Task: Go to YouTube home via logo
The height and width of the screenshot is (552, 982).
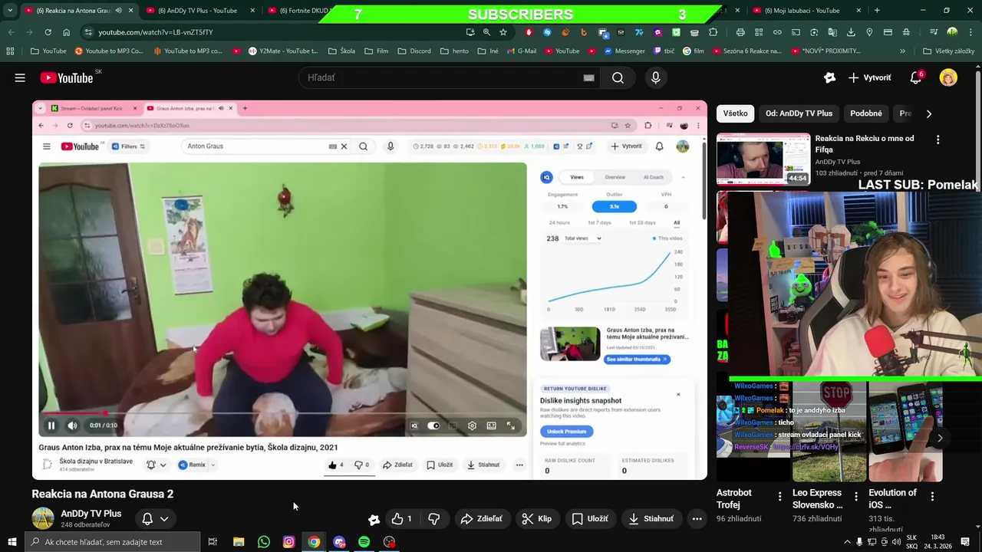Action: point(67,77)
